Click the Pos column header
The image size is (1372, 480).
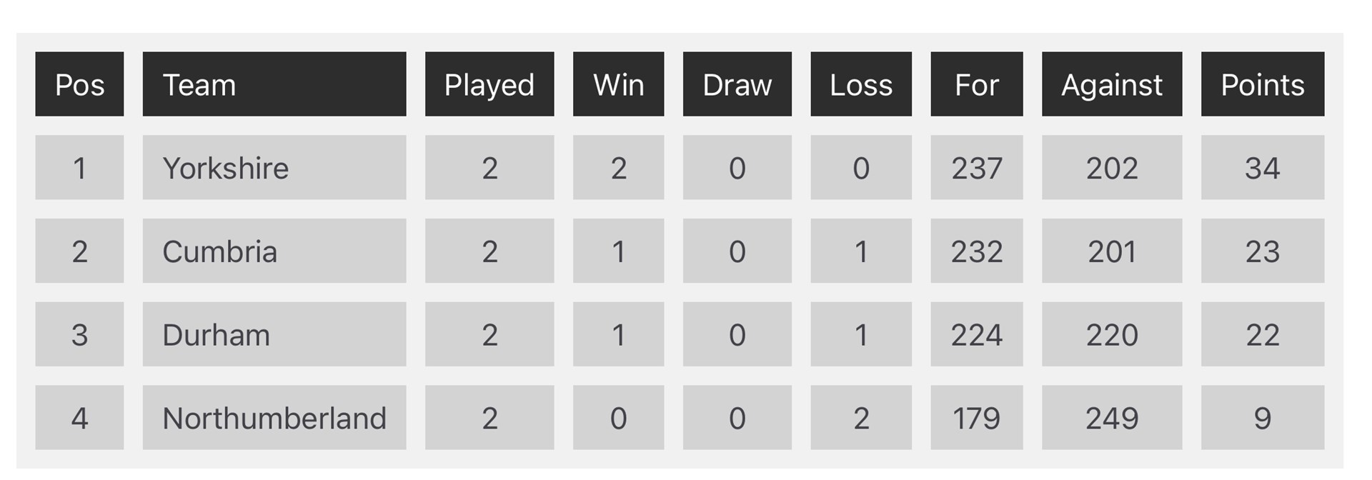click(79, 84)
